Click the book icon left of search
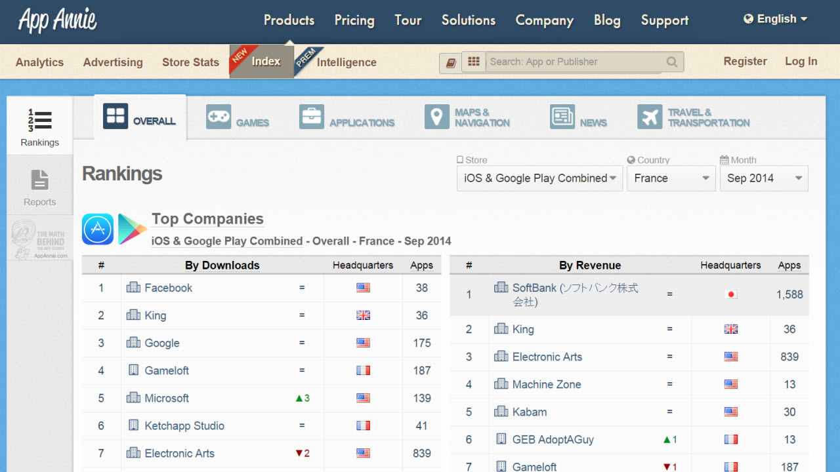Viewport: 840px width, 472px height. (x=450, y=63)
